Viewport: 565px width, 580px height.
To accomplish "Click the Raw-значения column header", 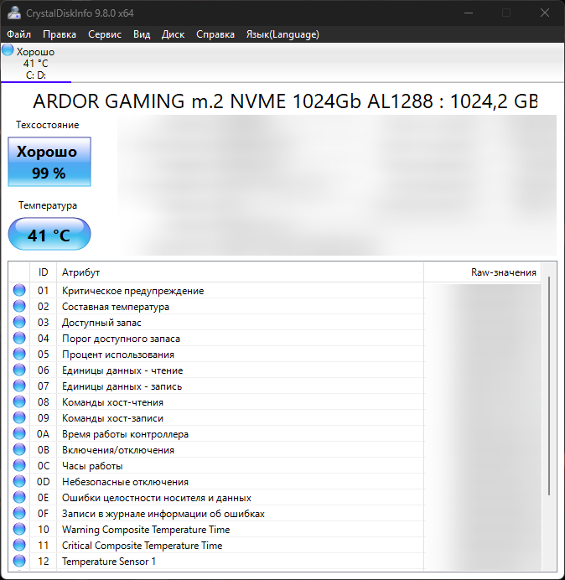I will (503, 272).
